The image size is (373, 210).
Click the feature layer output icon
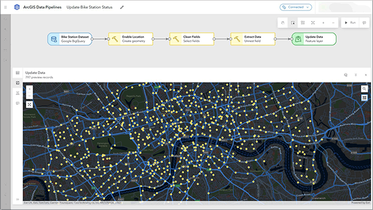(x=298, y=39)
